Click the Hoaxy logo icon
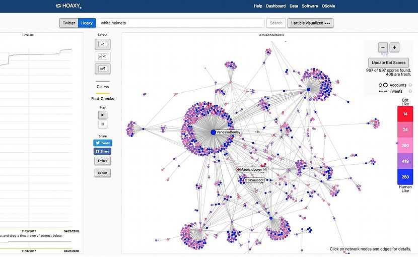418x257 pixels. [x=58, y=6]
